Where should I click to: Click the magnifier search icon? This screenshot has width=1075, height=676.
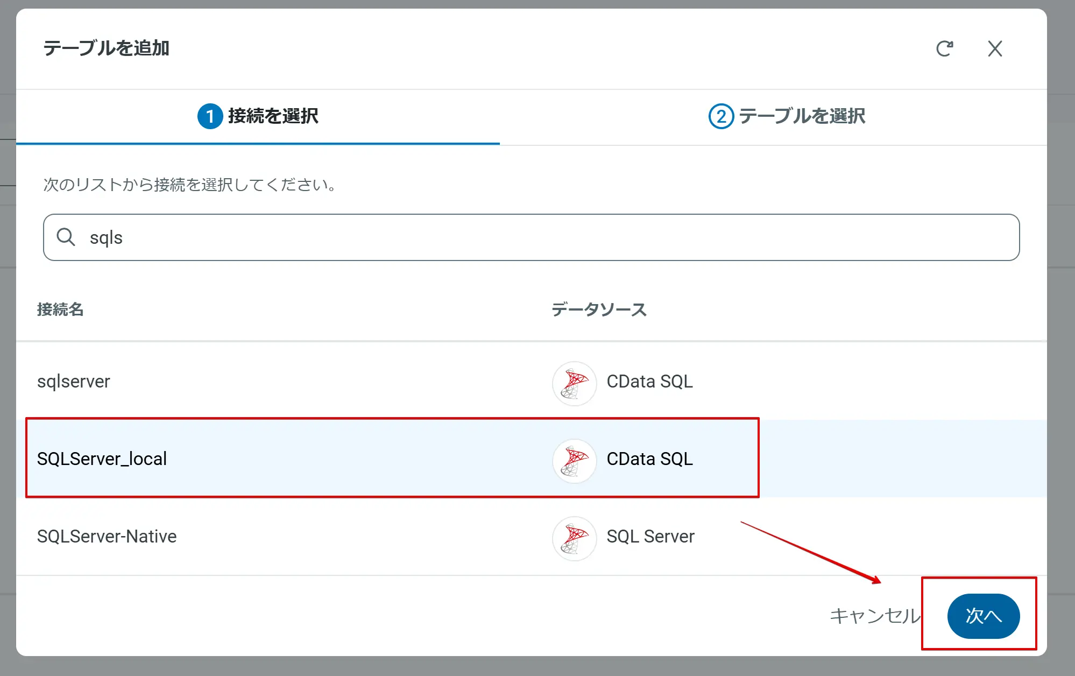(66, 237)
